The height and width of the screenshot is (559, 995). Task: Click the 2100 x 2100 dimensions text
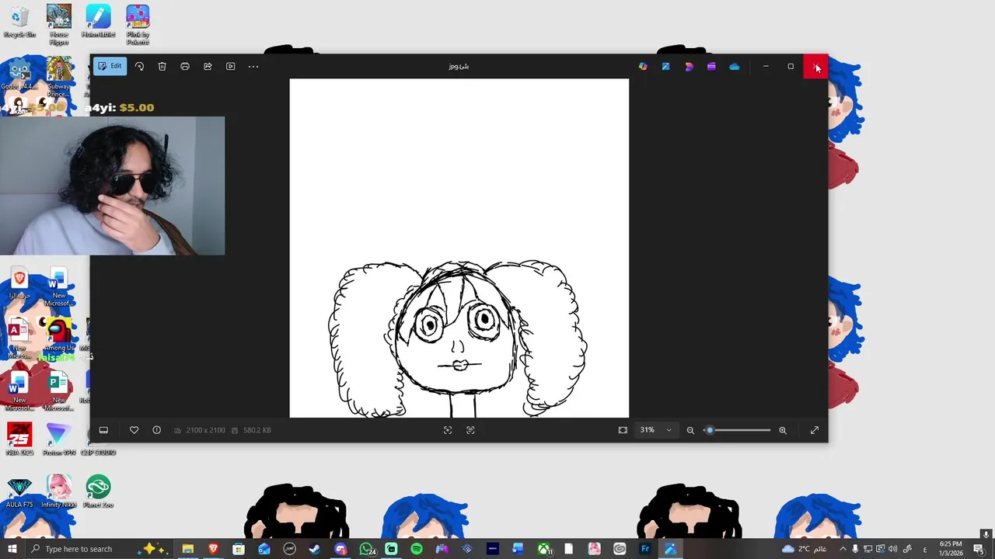(x=205, y=430)
